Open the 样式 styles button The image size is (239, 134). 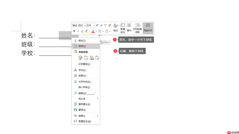[x=116, y=28]
